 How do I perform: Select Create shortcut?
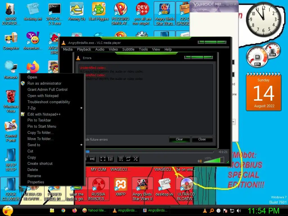coord(52,163)
